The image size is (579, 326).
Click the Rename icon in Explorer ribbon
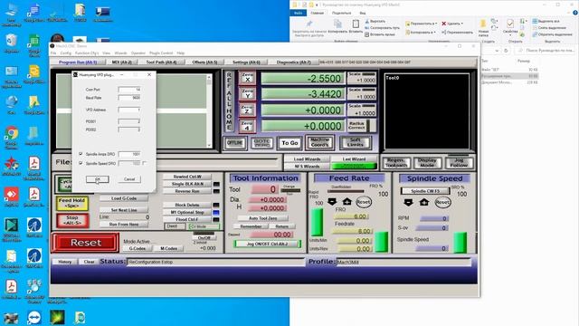tap(444, 33)
